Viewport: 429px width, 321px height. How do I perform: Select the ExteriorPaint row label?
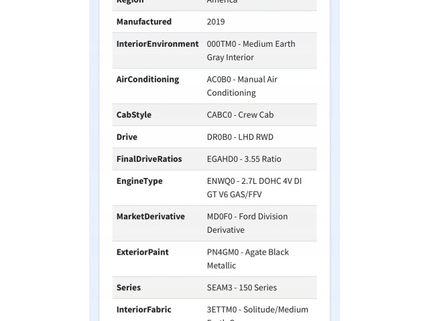142,252
